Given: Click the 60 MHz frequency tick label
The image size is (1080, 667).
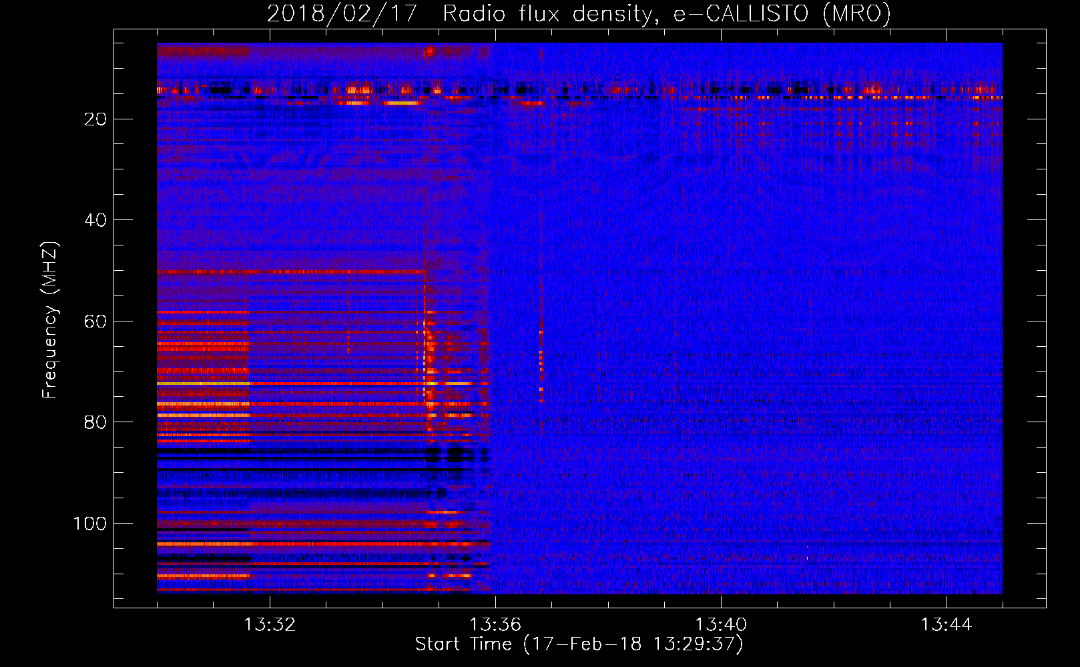Looking at the screenshot, I should (x=96, y=321).
